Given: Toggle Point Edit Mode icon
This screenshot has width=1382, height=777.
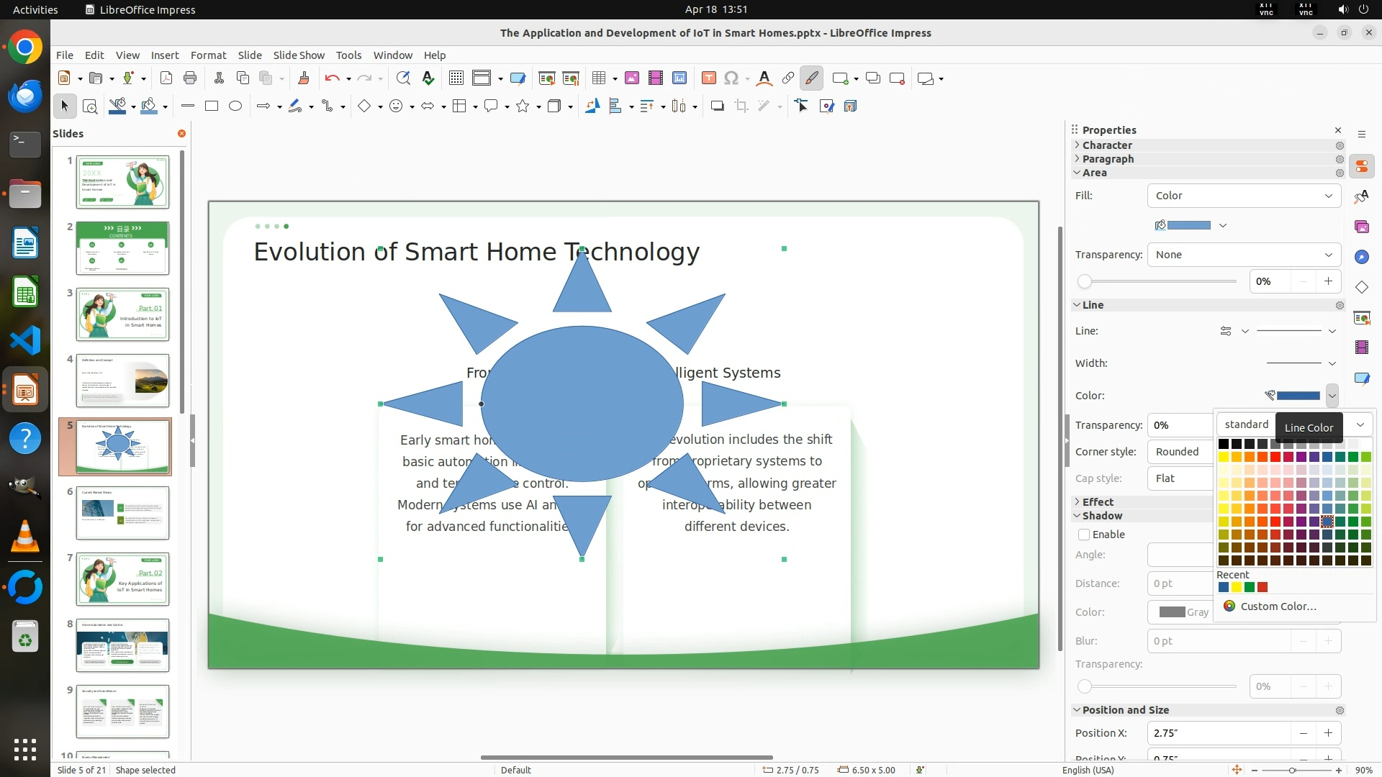Looking at the screenshot, I should pyautogui.click(x=802, y=106).
